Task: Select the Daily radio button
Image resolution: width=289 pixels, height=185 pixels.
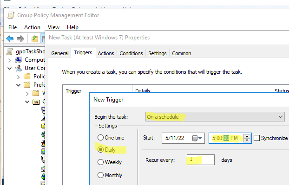Action: (100, 150)
